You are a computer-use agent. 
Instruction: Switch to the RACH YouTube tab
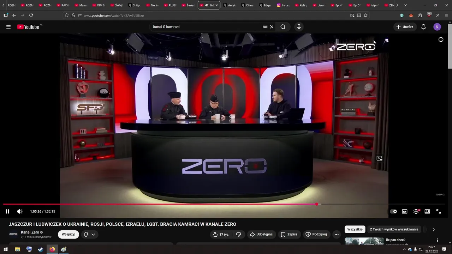click(x=63, y=5)
